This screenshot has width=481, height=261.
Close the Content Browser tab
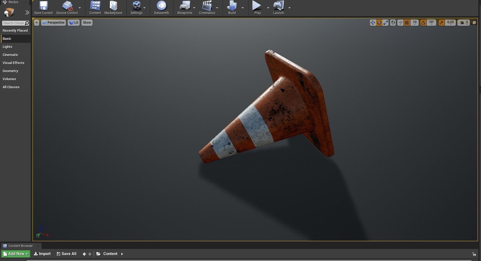pyautogui.click(x=38, y=246)
